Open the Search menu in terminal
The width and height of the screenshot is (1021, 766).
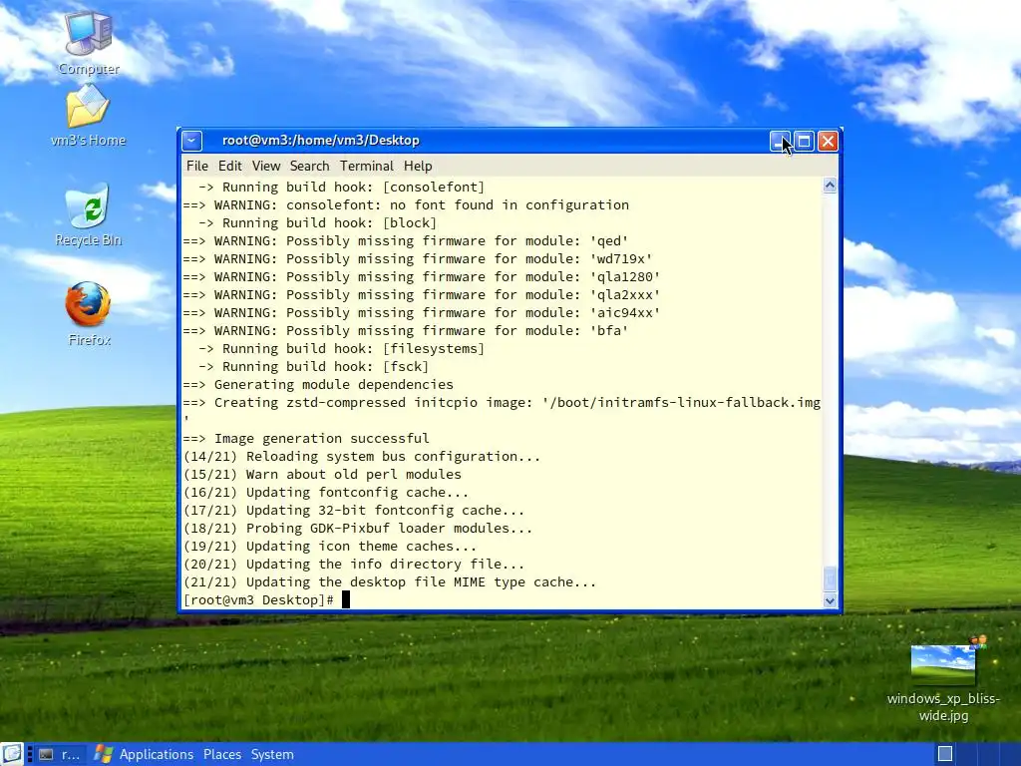coord(310,167)
